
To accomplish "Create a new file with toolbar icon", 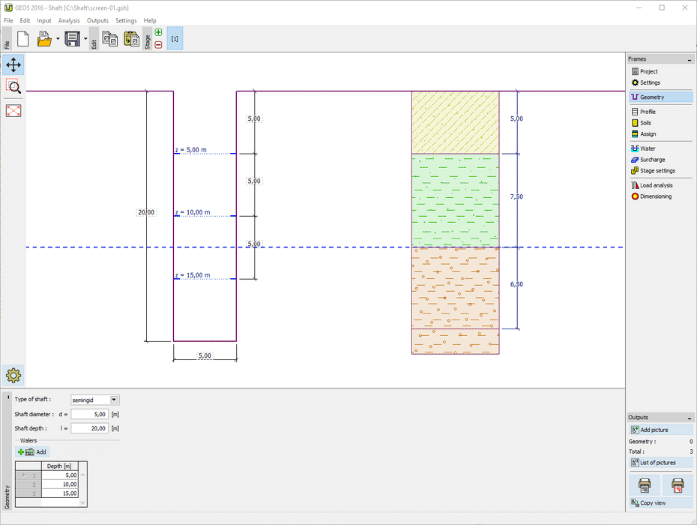I will click(22, 39).
